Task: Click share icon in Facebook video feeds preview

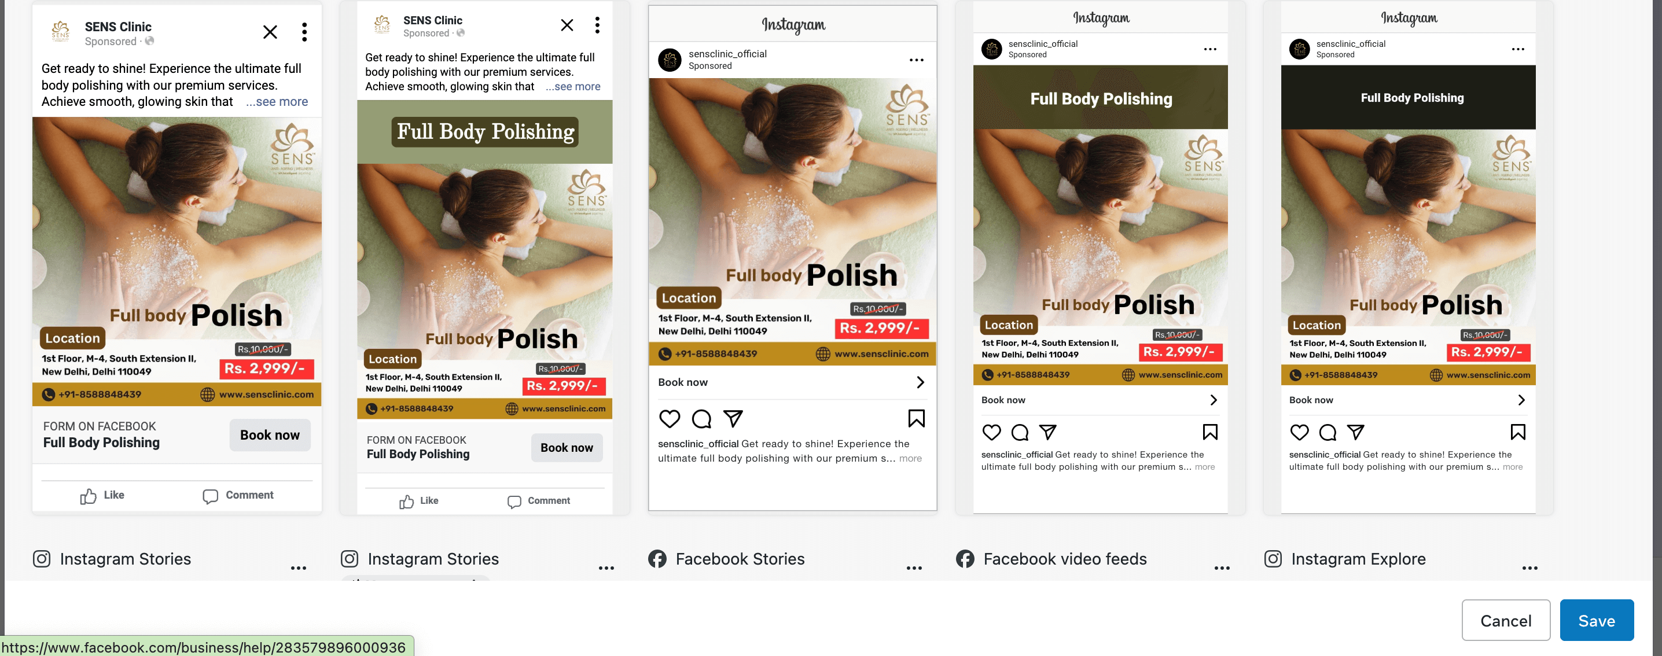Action: [1048, 432]
